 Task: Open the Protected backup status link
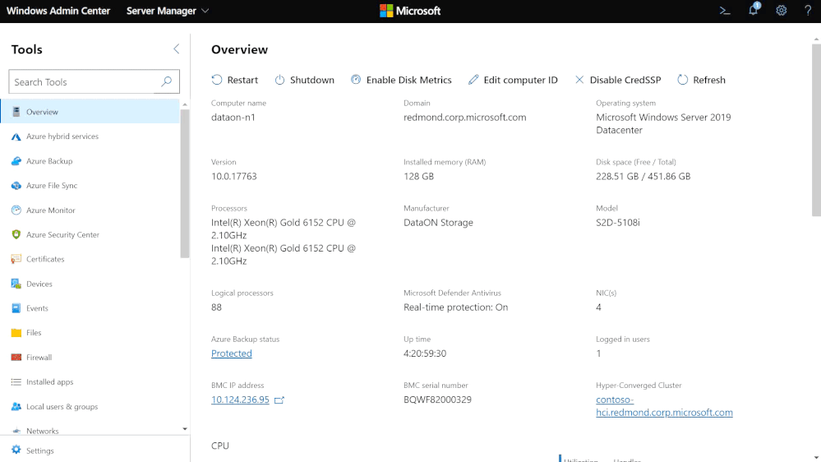[x=232, y=353]
